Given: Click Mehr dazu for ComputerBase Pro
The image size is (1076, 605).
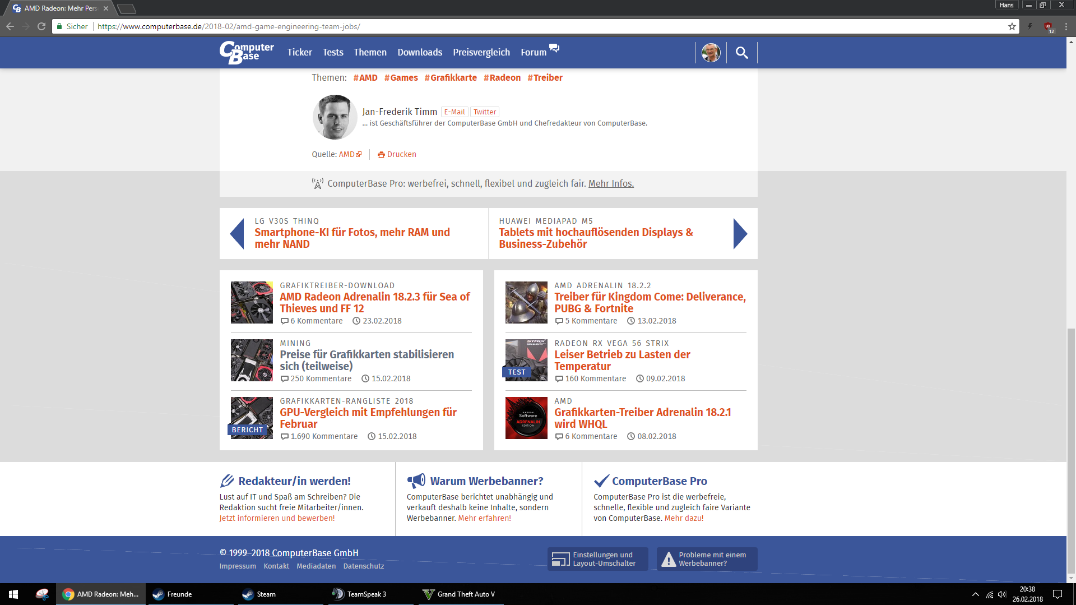Looking at the screenshot, I should point(684,518).
